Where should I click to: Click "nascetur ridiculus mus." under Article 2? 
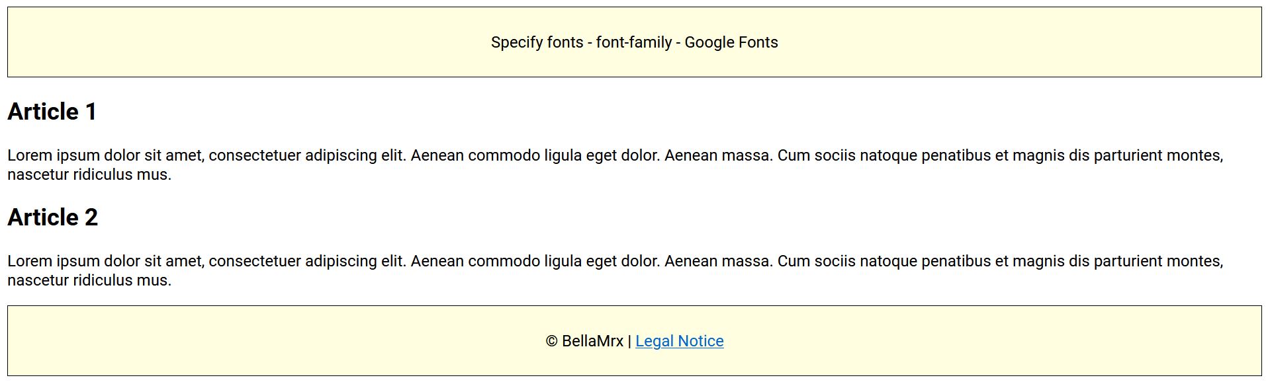click(x=89, y=280)
